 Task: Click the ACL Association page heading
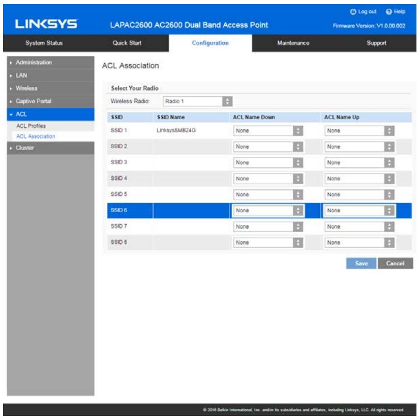[131, 66]
